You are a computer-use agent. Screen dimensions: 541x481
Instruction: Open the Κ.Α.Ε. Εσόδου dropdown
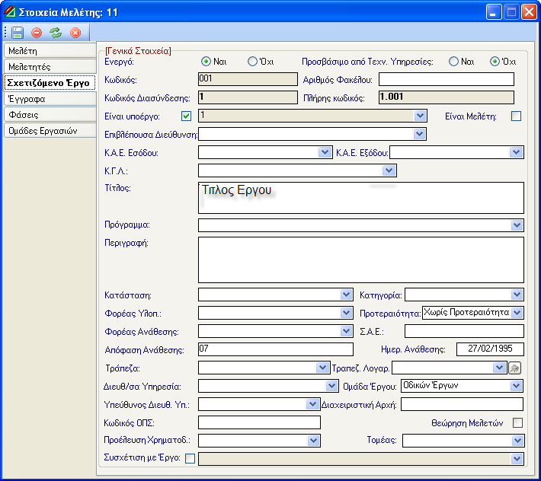[325, 152]
